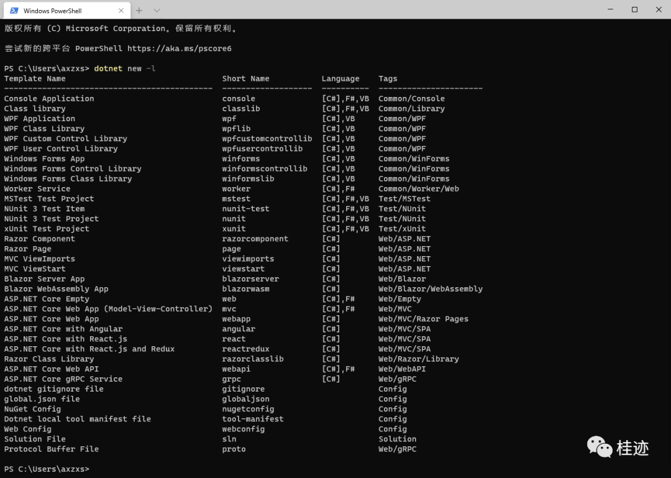Viewport: 671px width, 478px height.
Task: Click 'Windows Forms Control Library' text
Action: pyautogui.click(x=73, y=168)
